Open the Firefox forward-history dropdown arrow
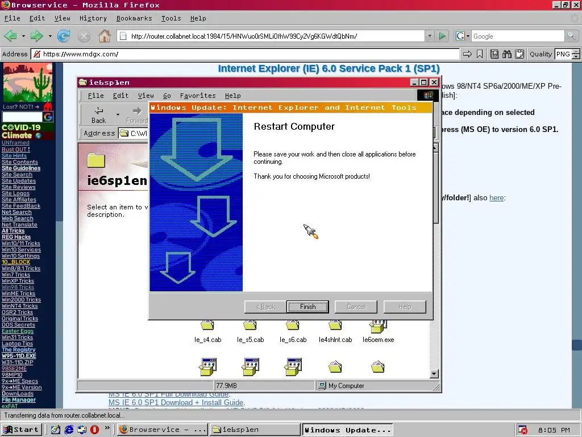 [x=50, y=36]
